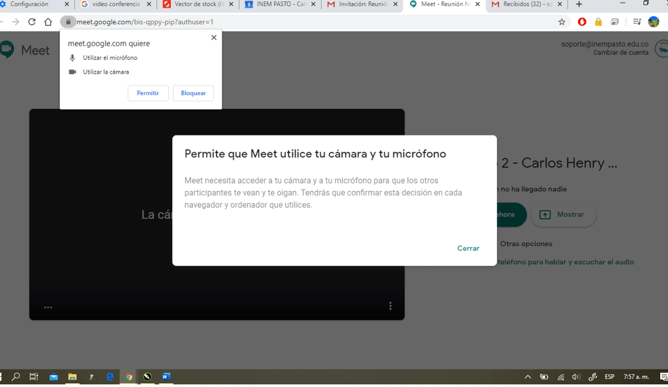The image size is (668, 387).
Task: Click the video preview ellipsis at bottom-left
Action: pos(48,307)
